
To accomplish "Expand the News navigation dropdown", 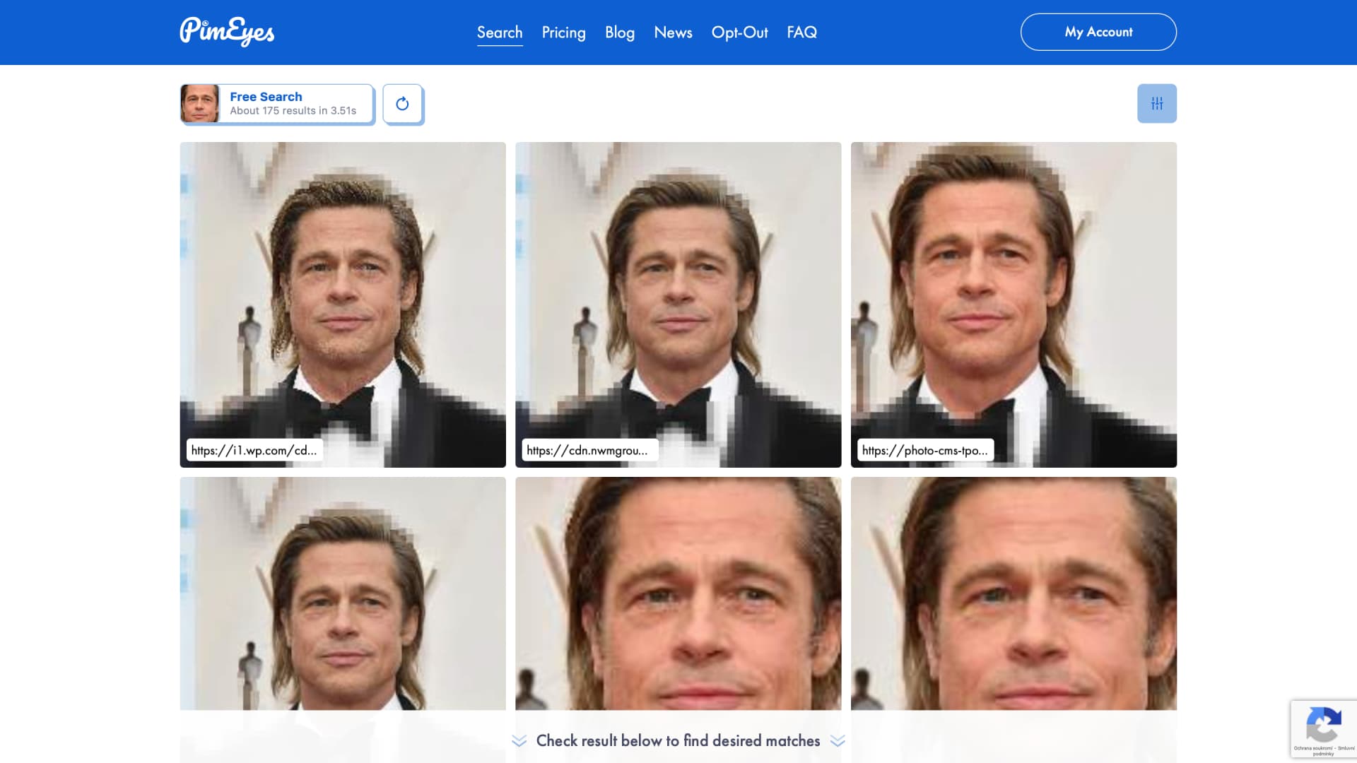I will tap(673, 32).
